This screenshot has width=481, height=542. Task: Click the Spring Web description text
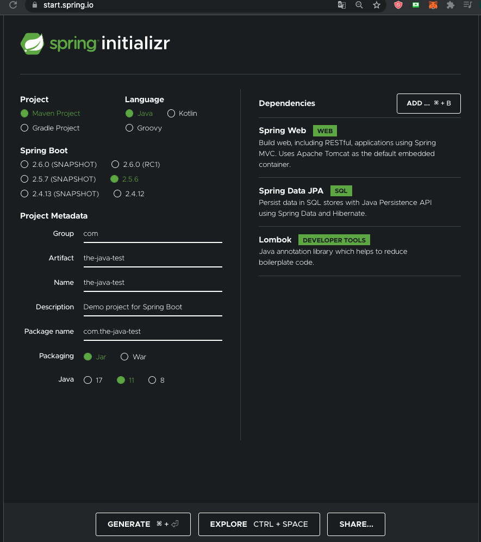pyautogui.click(x=347, y=153)
